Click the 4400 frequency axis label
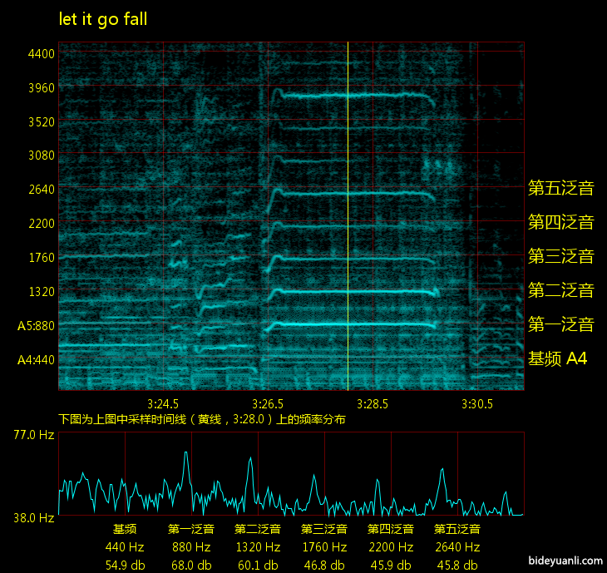 point(41,54)
